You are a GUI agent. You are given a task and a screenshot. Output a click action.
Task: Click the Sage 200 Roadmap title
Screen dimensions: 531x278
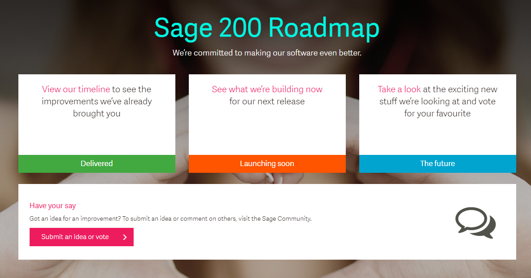click(267, 28)
